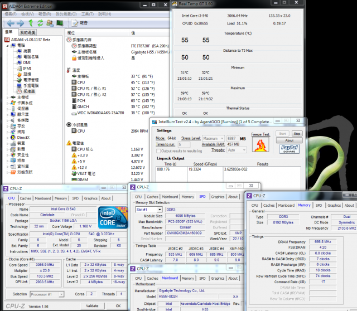This screenshot has width=357, height=311.
Task: Click the +12 V warning icon row
Action: [74, 167]
